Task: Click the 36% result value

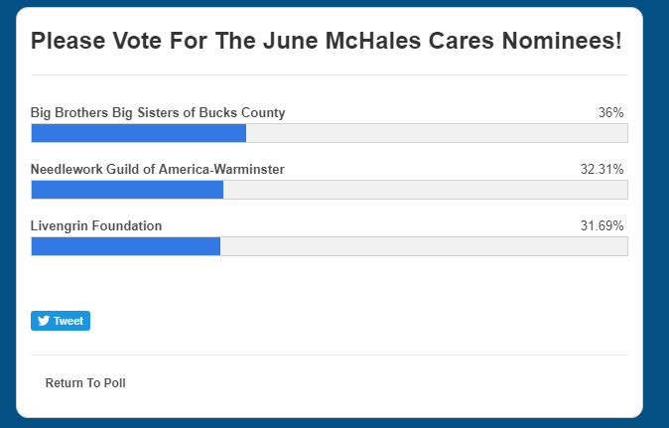Action: coord(610,113)
